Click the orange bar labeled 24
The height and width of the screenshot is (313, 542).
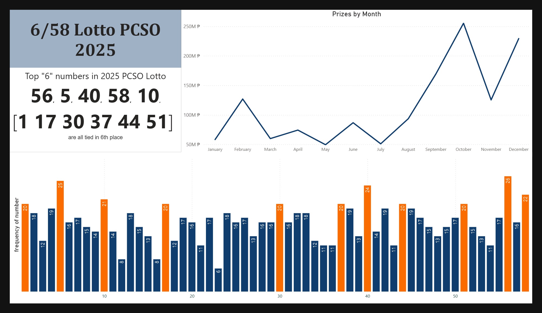click(367, 238)
